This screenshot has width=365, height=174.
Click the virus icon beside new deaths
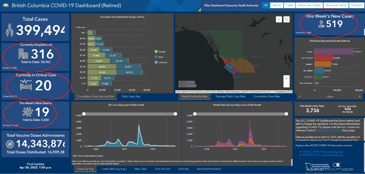click(27, 112)
